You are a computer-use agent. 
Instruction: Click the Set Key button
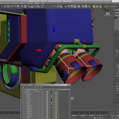coord(113,118)
